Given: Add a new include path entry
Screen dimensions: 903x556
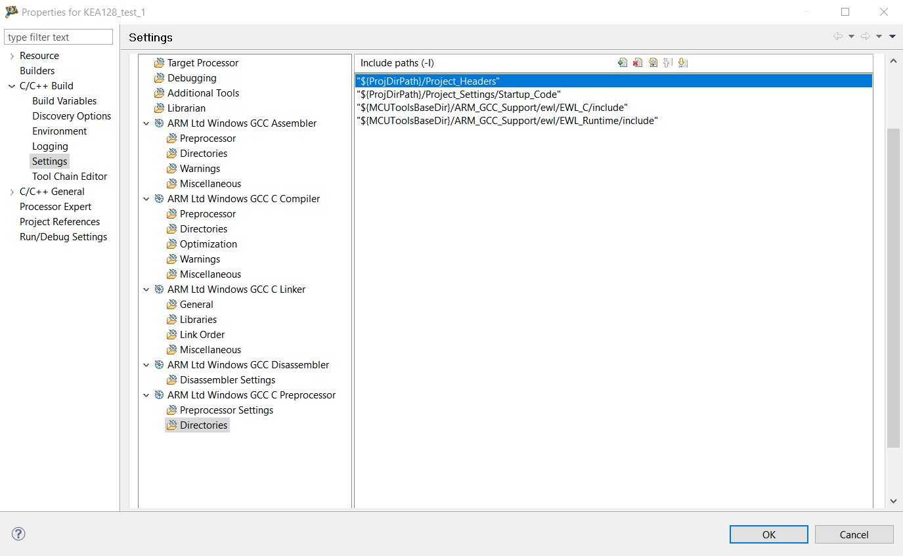Looking at the screenshot, I should tap(623, 62).
